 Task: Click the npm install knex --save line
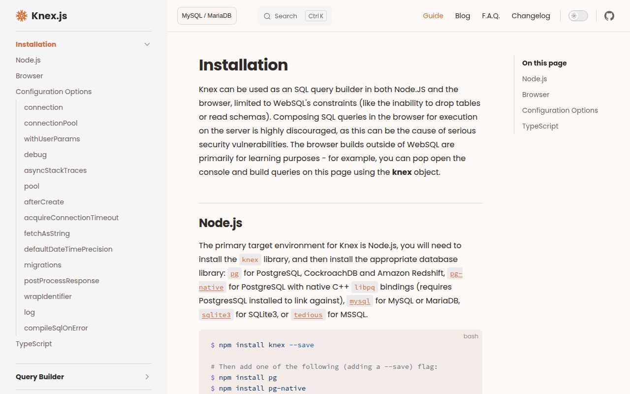[x=262, y=345]
